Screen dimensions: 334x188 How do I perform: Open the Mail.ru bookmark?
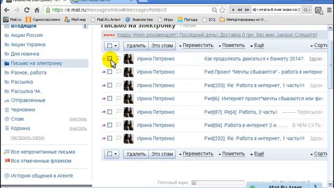[x=13, y=20]
